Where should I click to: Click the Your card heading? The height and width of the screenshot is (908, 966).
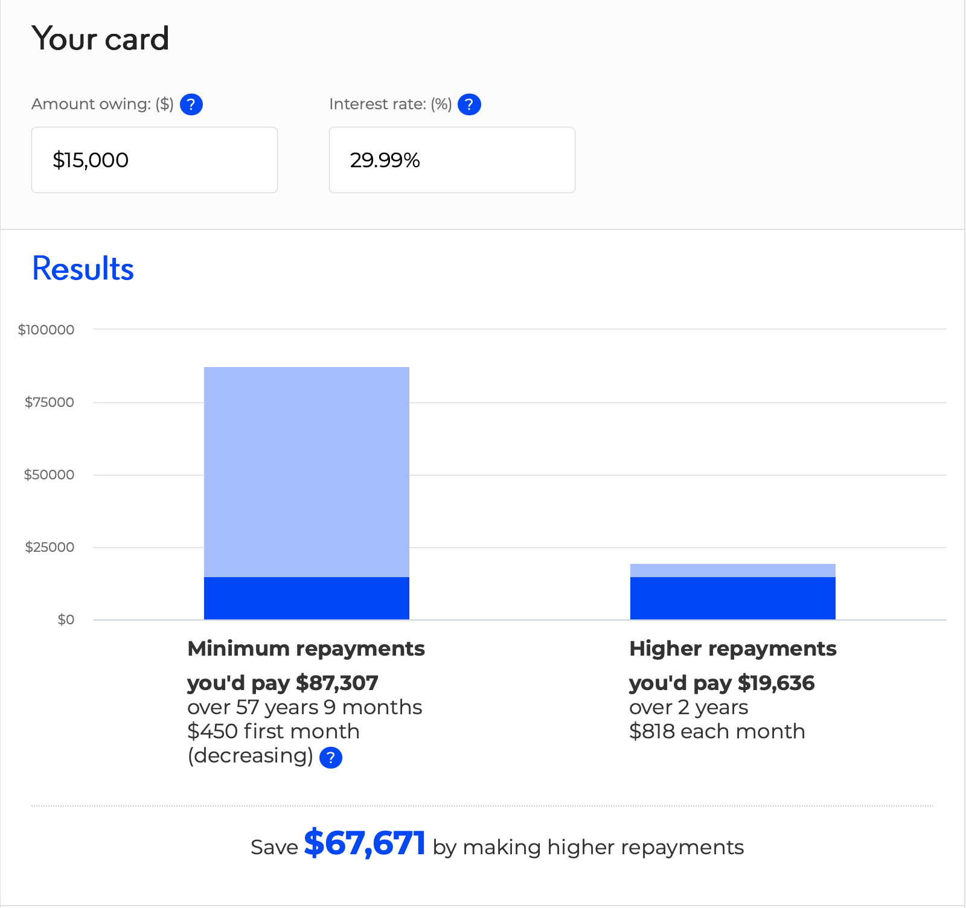tap(100, 39)
